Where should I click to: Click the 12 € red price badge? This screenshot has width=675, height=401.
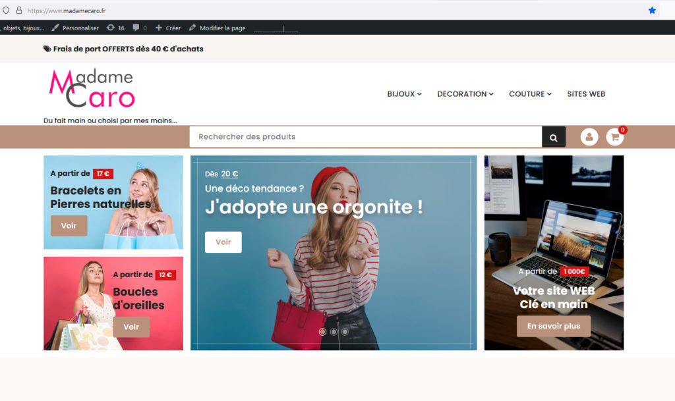165,275
